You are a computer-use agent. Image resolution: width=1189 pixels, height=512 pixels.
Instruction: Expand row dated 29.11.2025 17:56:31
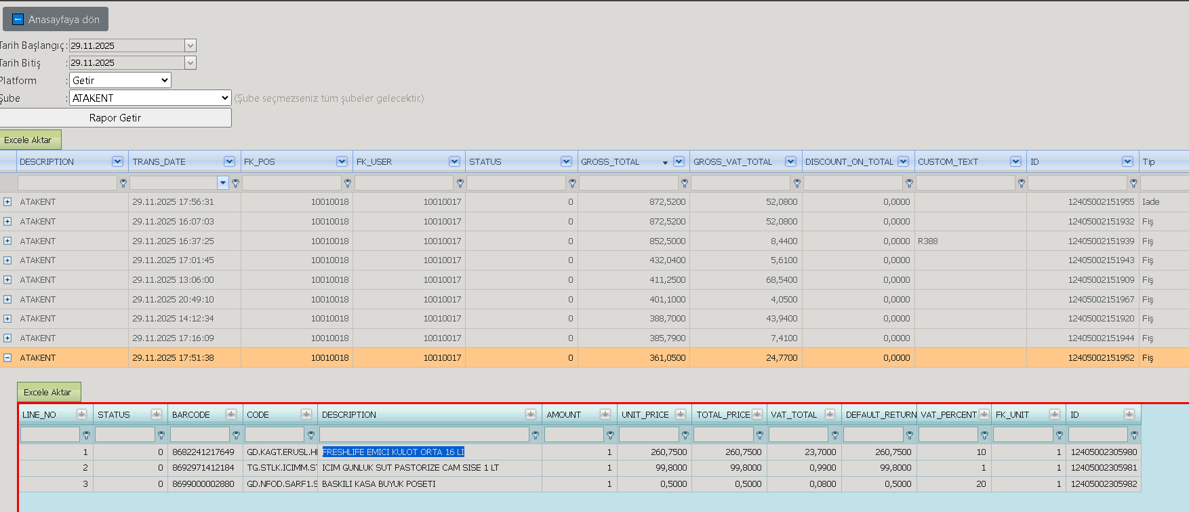[x=7, y=201]
